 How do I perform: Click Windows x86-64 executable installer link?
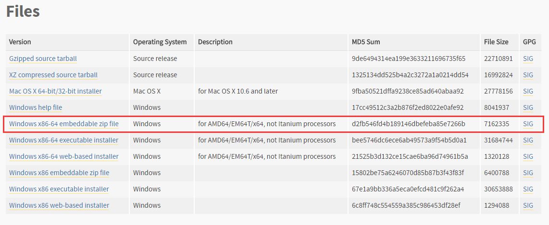point(63,140)
